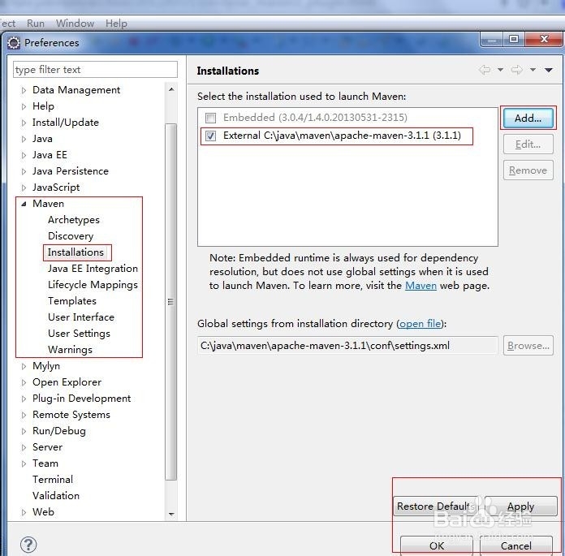This screenshot has width=565, height=556.
Task: Click the global settings path field
Action: point(347,346)
